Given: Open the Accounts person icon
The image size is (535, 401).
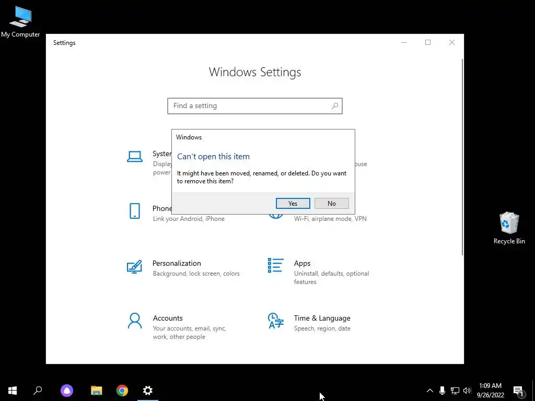Looking at the screenshot, I should coord(135,321).
